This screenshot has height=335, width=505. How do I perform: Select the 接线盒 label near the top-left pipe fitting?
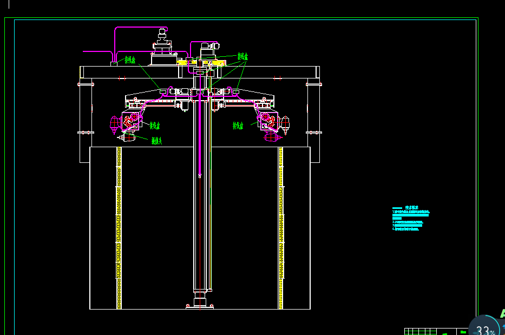[x=130, y=60]
